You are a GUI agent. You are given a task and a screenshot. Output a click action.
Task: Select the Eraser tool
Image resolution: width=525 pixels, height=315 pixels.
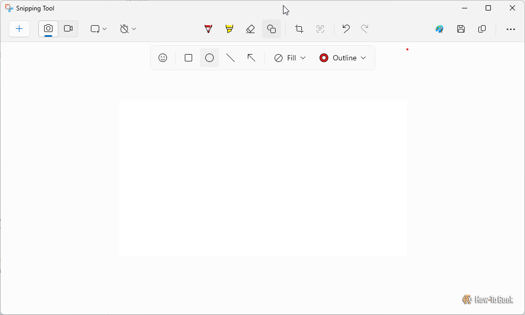pos(250,29)
